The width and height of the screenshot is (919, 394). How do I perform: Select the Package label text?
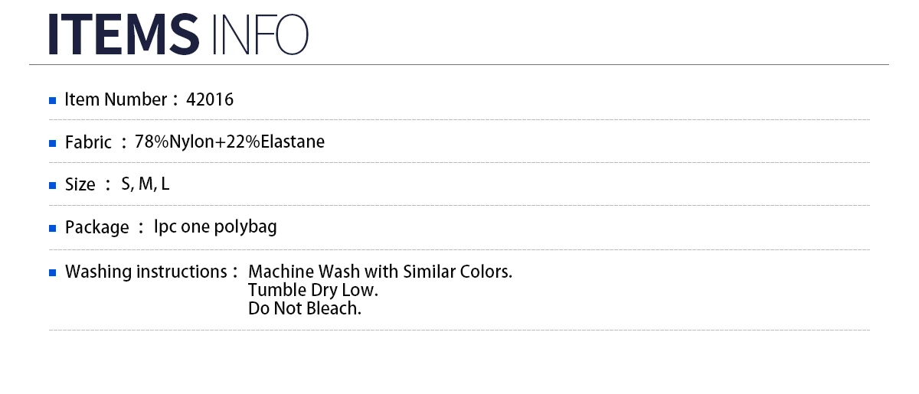tap(97, 228)
